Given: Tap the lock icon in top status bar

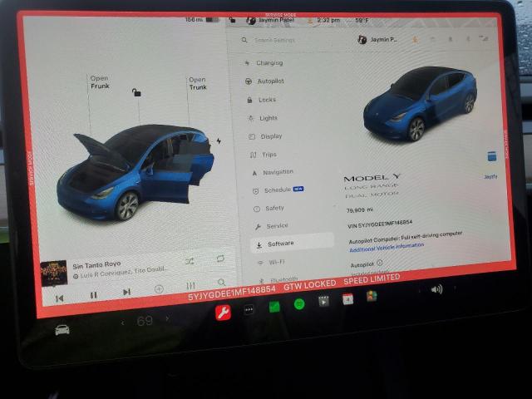Looking at the screenshot, I should click(x=233, y=20).
